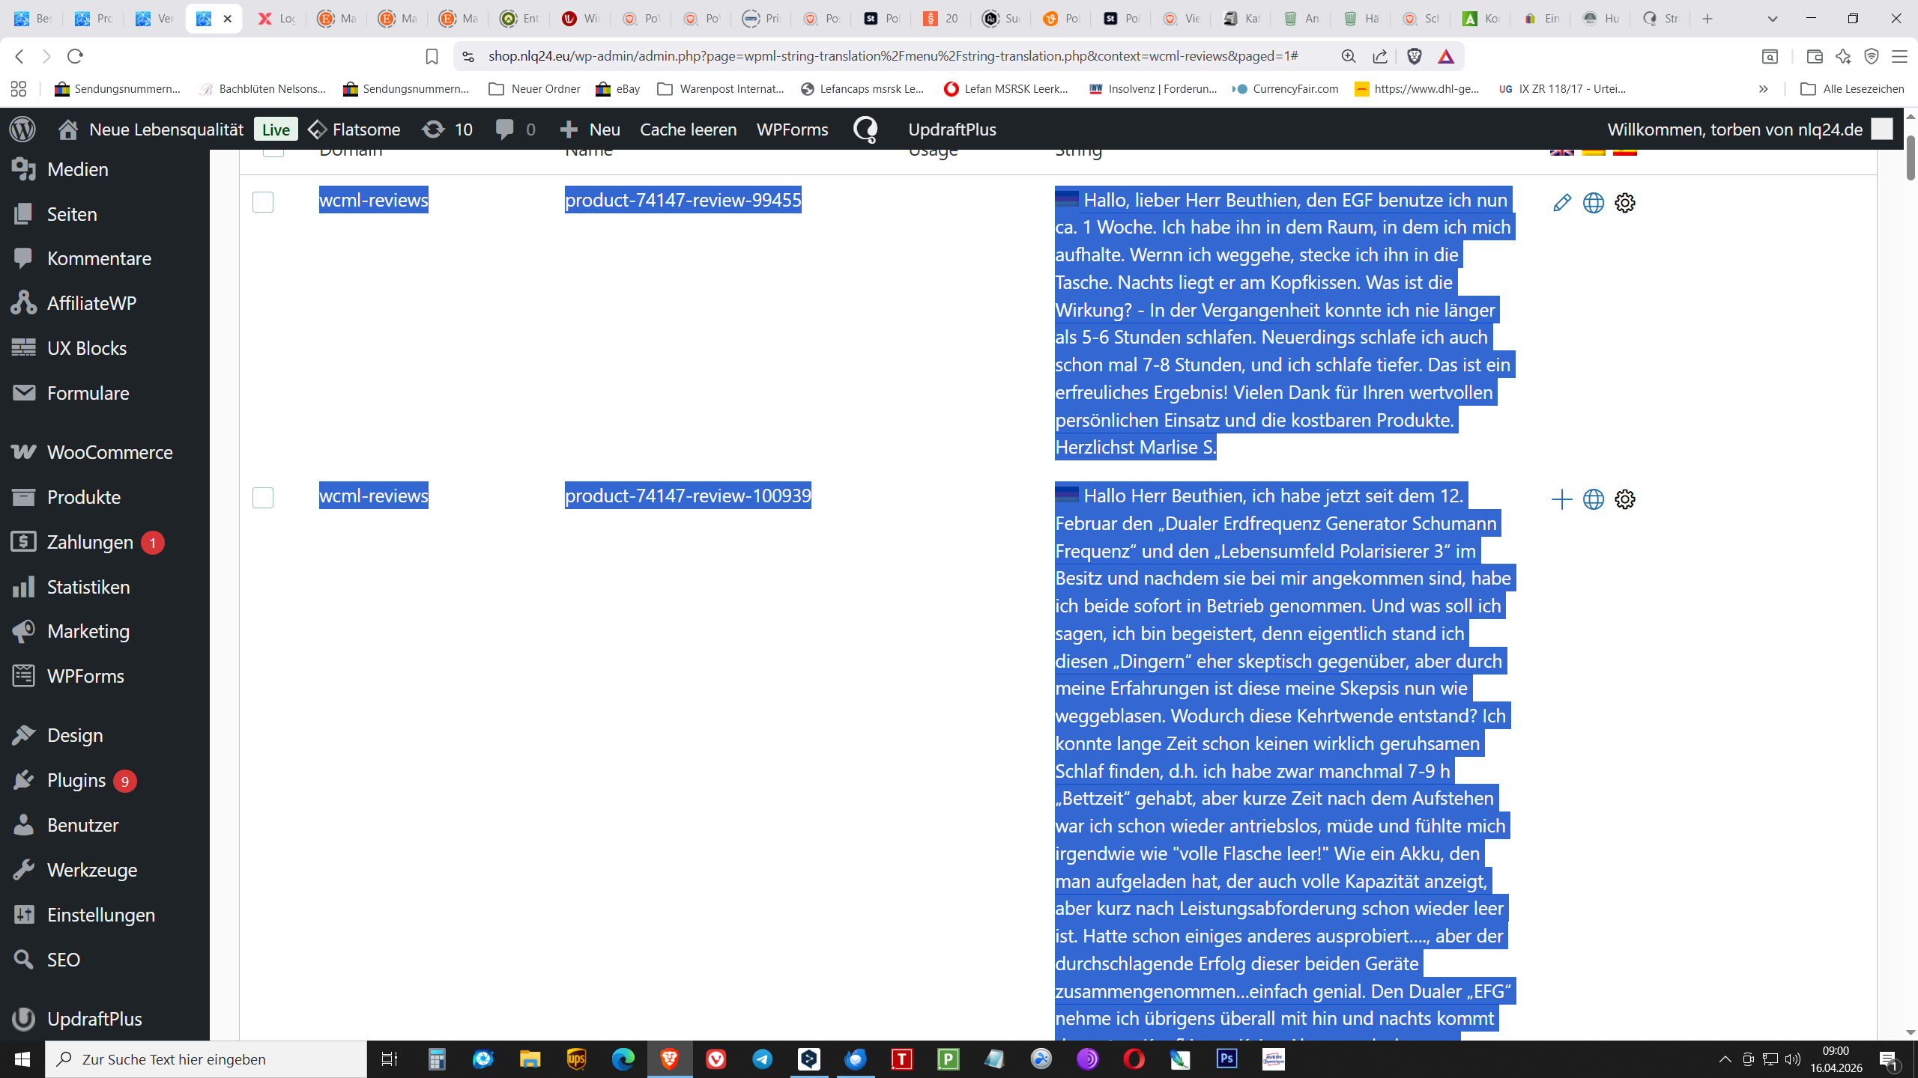Tick checkbox for product-74147-review-100939
The image size is (1918, 1078).
(x=263, y=498)
